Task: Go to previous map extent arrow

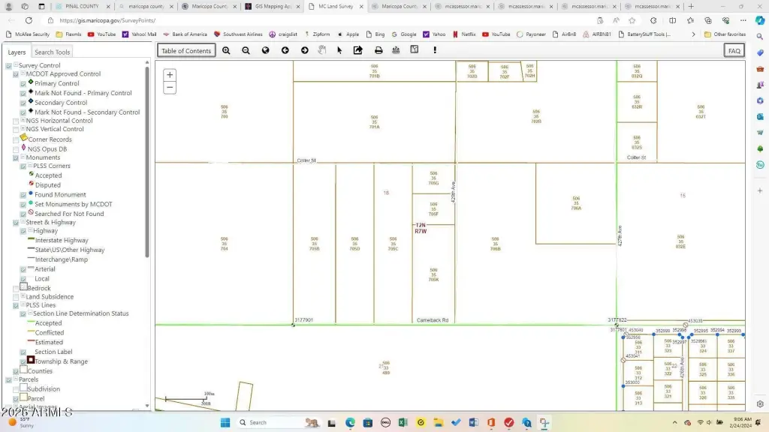Action: (285, 50)
